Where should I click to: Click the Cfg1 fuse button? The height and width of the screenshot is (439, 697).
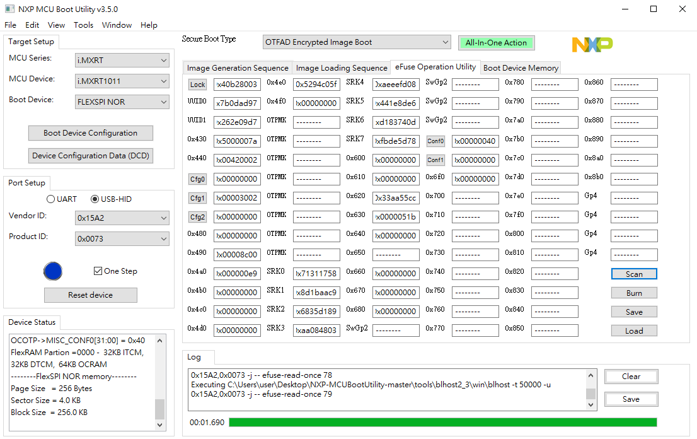click(x=199, y=197)
